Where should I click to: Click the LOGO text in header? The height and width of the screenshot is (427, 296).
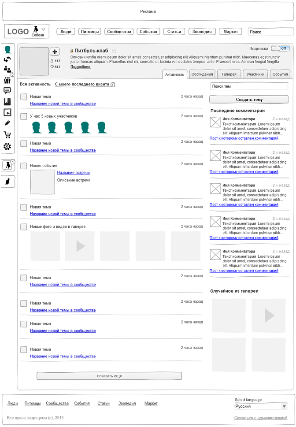tap(18, 32)
